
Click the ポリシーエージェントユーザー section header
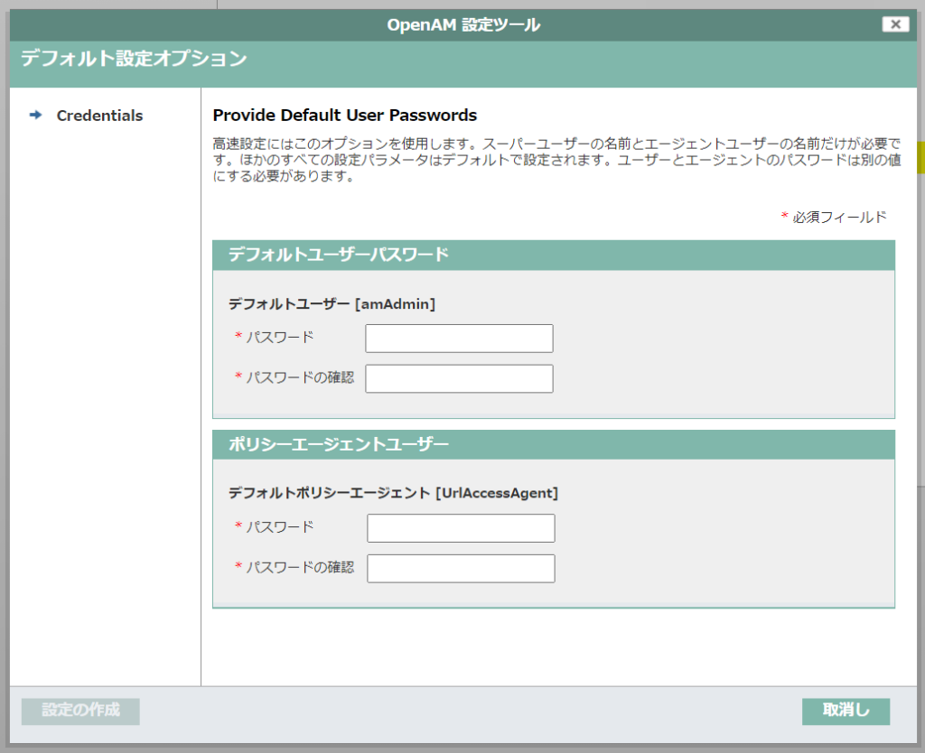[554, 444]
